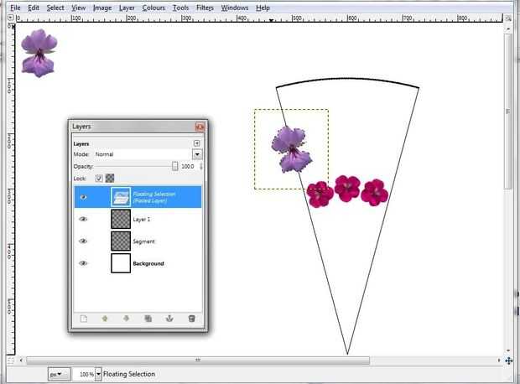The width and height of the screenshot is (520, 384).
Task: Select the Floating Selection thumbnail
Action: pyautogui.click(x=121, y=197)
